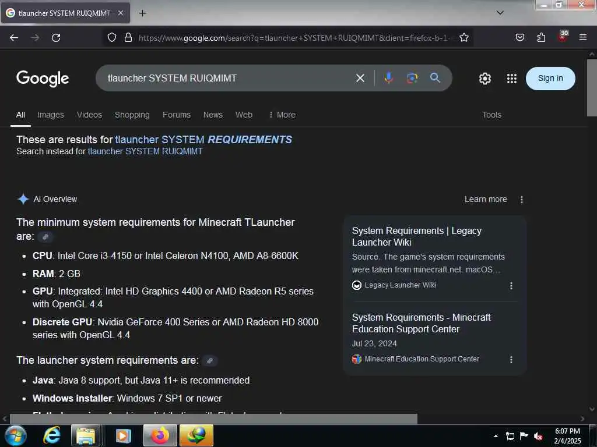The height and width of the screenshot is (447, 597).
Task: Open the Windows Start menu orb
Action: coord(15,435)
